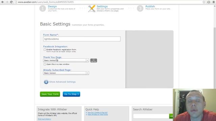Click the browser forward arrow
The width and height of the screenshot is (216, 121).
[7, 2]
